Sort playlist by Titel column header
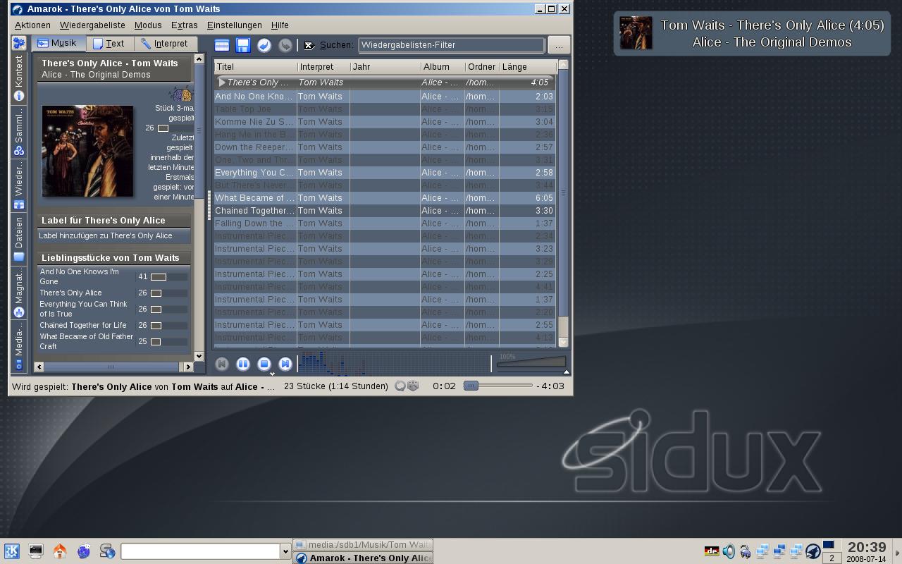902x564 pixels. 255,67
